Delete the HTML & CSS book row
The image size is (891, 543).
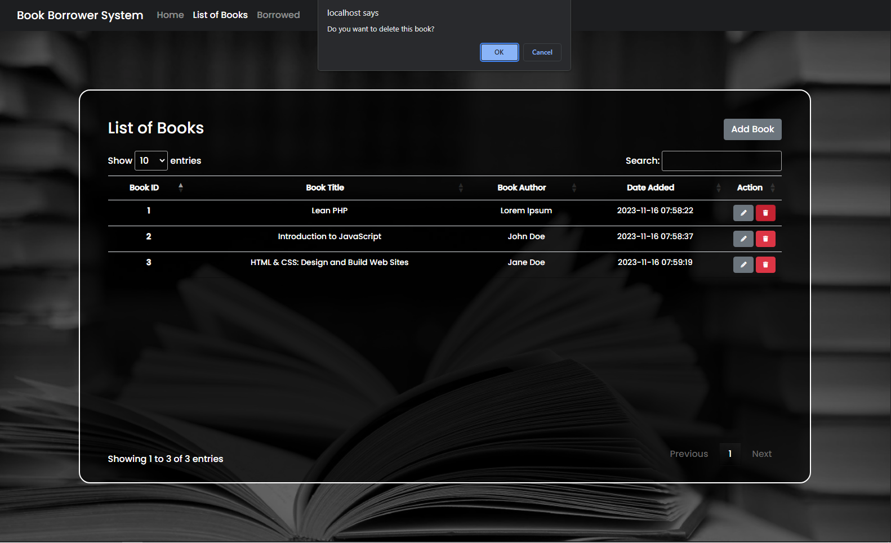[765, 264]
